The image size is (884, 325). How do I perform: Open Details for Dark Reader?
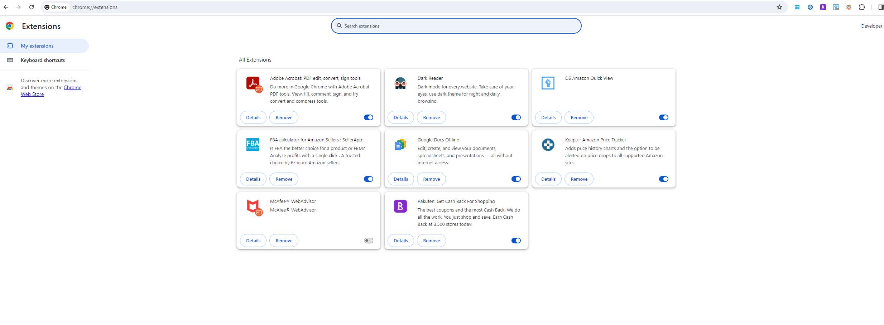(x=401, y=117)
